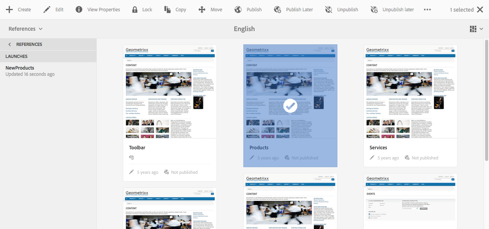The image size is (489, 229).
Task: Click thumbnail card below Products
Action: coord(290,201)
